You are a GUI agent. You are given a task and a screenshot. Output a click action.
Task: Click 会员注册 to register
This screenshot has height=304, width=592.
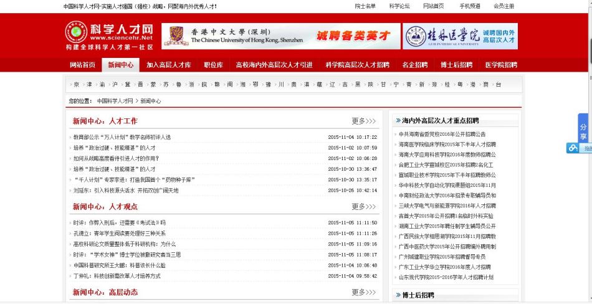[x=504, y=6]
